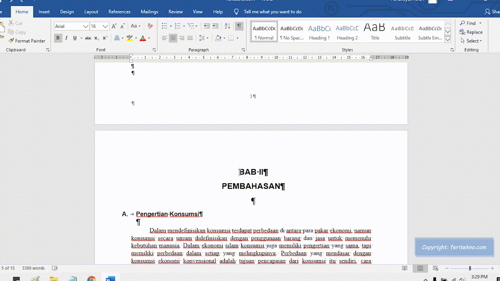Viewport: 500px width, 281px height.
Task: Open the Paragraph settings dialog launcher
Action: pyautogui.click(x=243, y=50)
